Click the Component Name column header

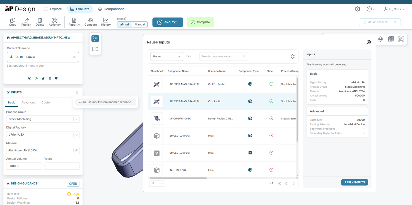pos(178,71)
